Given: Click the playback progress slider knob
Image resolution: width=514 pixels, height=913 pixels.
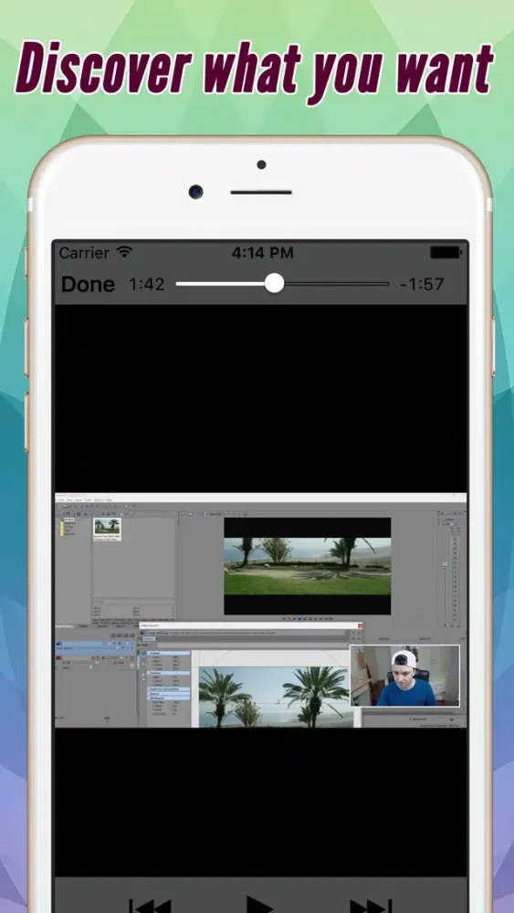Looking at the screenshot, I should point(274,284).
